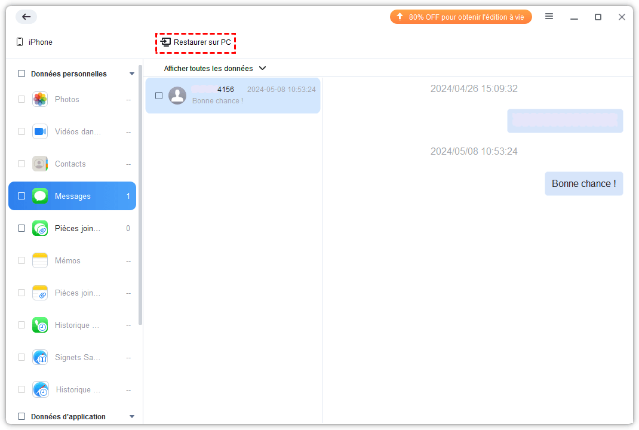This screenshot has width=639, height=430.
Task: Click the sidebar vertical scrollbar
Action: [140, 197]
